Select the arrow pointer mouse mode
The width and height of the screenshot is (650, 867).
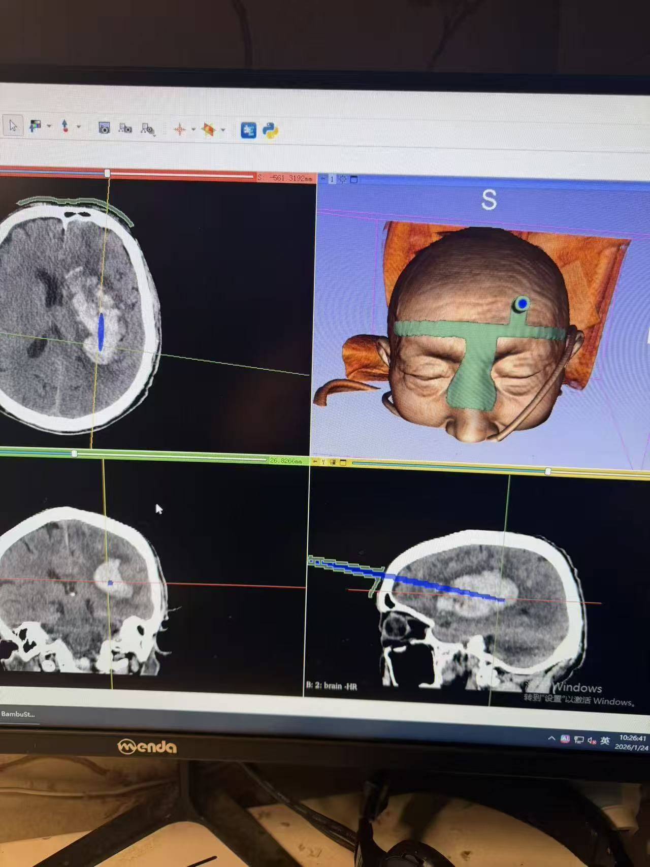click(x=13, y=125)
